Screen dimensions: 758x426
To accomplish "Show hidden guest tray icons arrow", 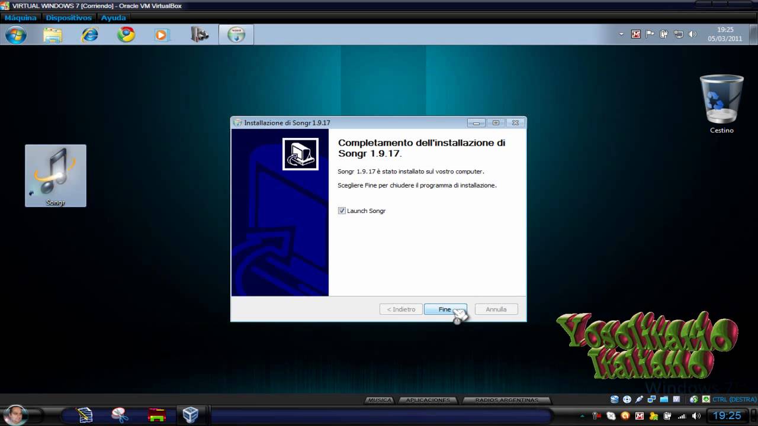I will tap(621, 34).
